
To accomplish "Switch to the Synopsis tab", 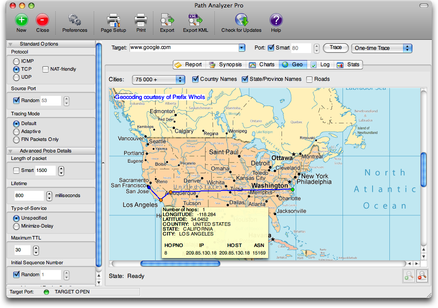I will 226,65.
